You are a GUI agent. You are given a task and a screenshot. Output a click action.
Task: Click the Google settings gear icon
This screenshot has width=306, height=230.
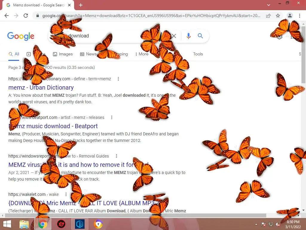click(279, 36)
